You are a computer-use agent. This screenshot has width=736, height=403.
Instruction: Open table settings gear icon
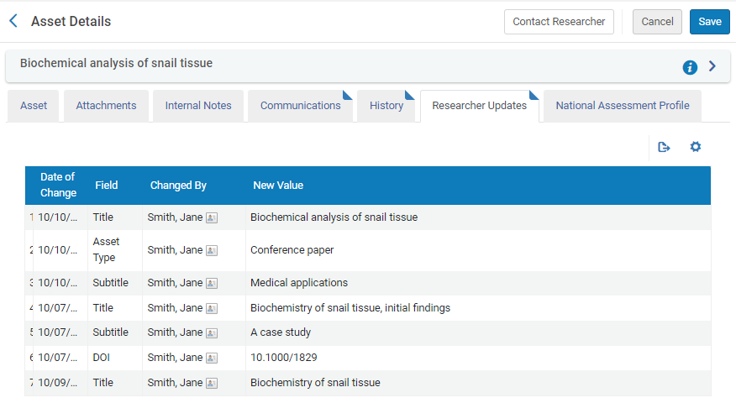696,147
